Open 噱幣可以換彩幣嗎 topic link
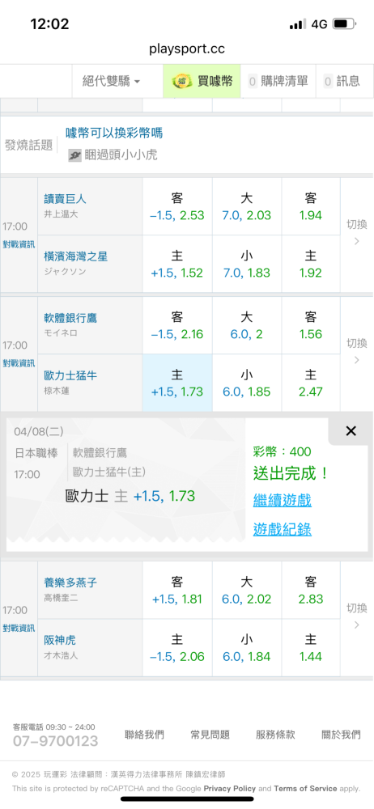Image resolution: width=374 pixels, height=809 pixels. [x=114, y=133]
